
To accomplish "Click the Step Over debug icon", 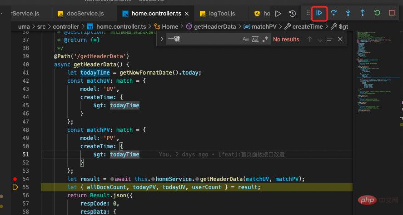I will pyautogui.click(x=334, y=13).
